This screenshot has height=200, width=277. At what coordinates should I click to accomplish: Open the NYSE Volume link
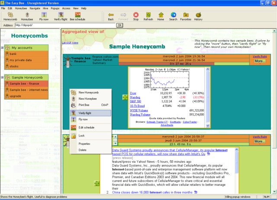point(139,111)
